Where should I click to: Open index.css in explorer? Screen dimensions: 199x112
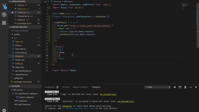(x=25, y=60)
